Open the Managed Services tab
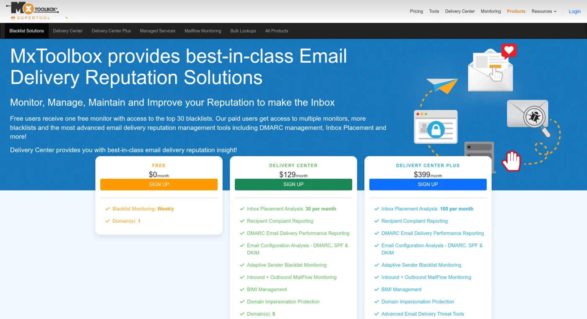This screenshot has width=587, height=319. point(158,31)
